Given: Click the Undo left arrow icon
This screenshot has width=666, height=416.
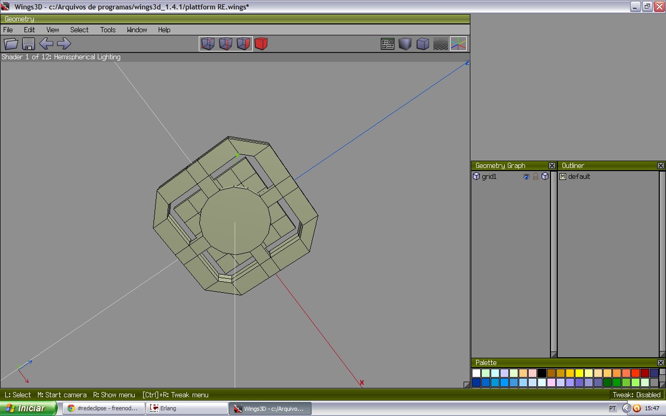Looking at the screenshot, I should point(46,44).
